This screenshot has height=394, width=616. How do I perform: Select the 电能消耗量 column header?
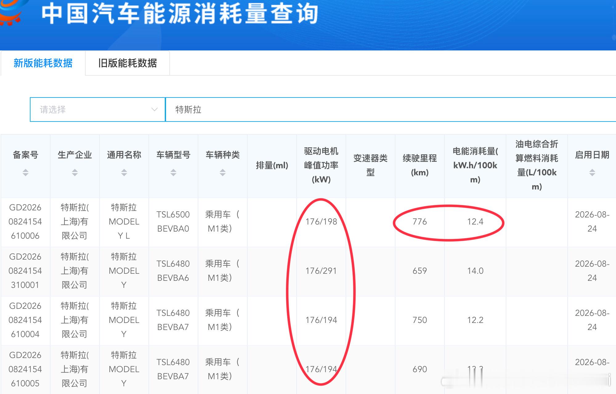(x=475, y=165)
